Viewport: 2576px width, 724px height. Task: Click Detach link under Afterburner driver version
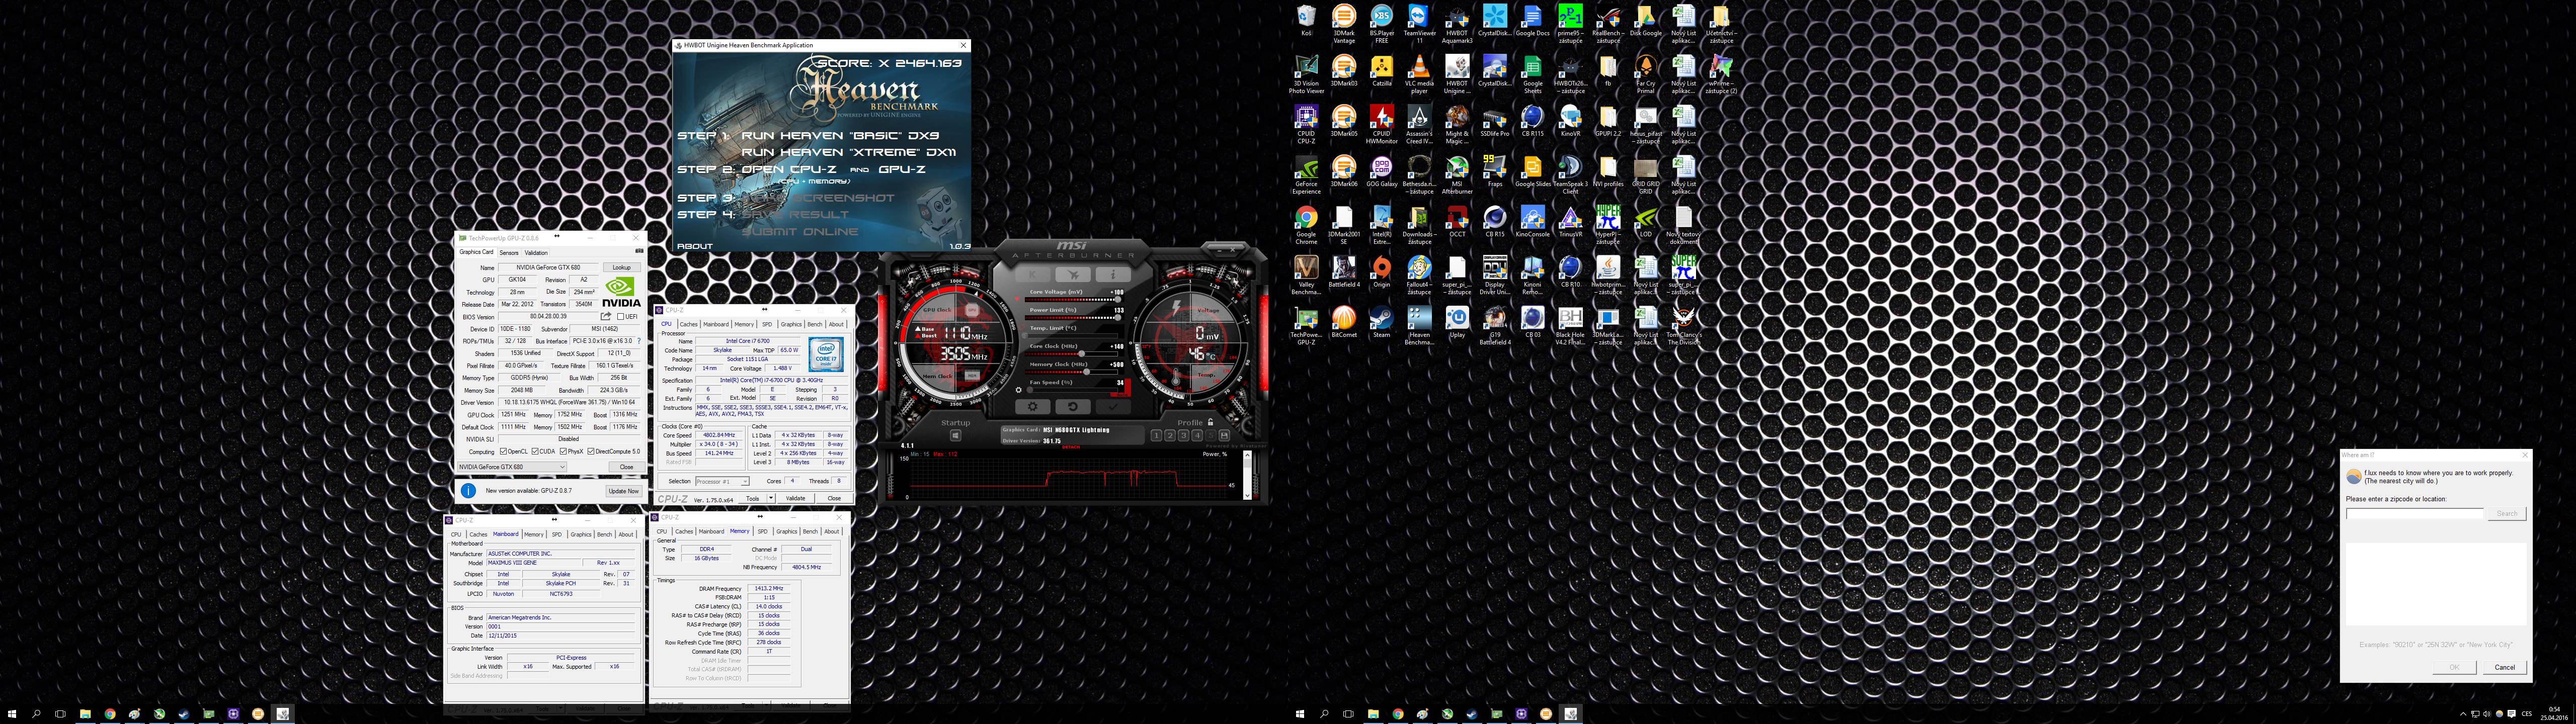click(1071, 447)
